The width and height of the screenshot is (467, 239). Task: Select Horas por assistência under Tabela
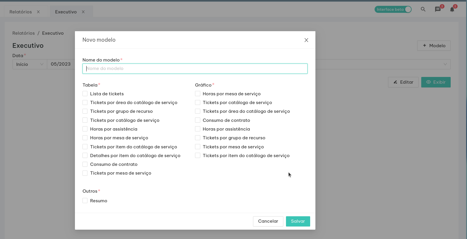85,129
